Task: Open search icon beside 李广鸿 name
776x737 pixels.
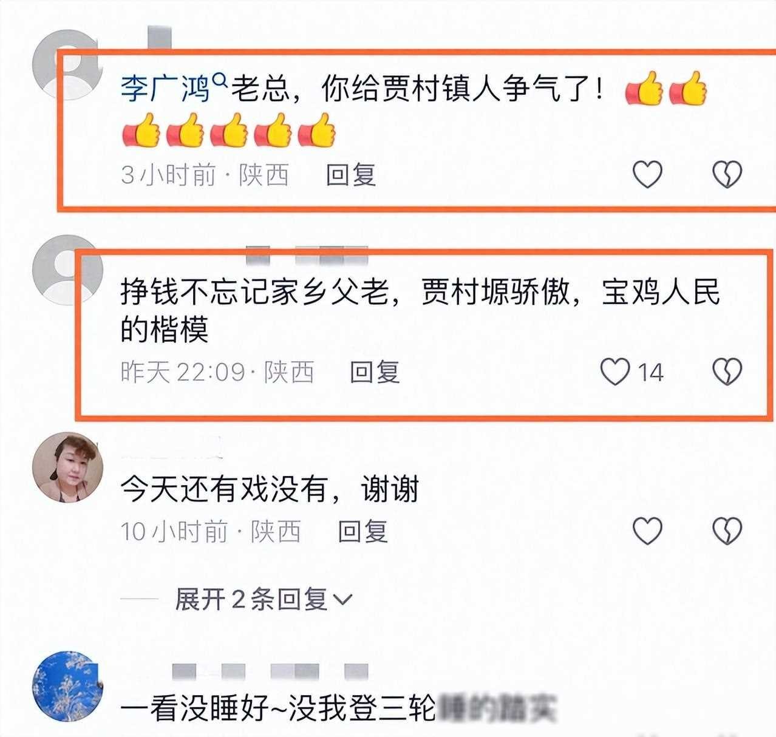Action: pos(220,80)
